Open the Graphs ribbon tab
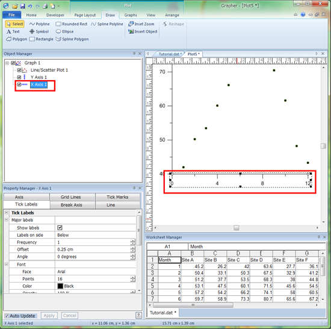Image resolution: width=331 pixels, height=329 pixels. tap(131, 15)
